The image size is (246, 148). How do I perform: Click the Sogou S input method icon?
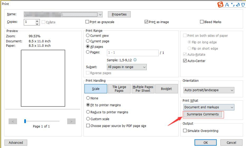[220, 4]
